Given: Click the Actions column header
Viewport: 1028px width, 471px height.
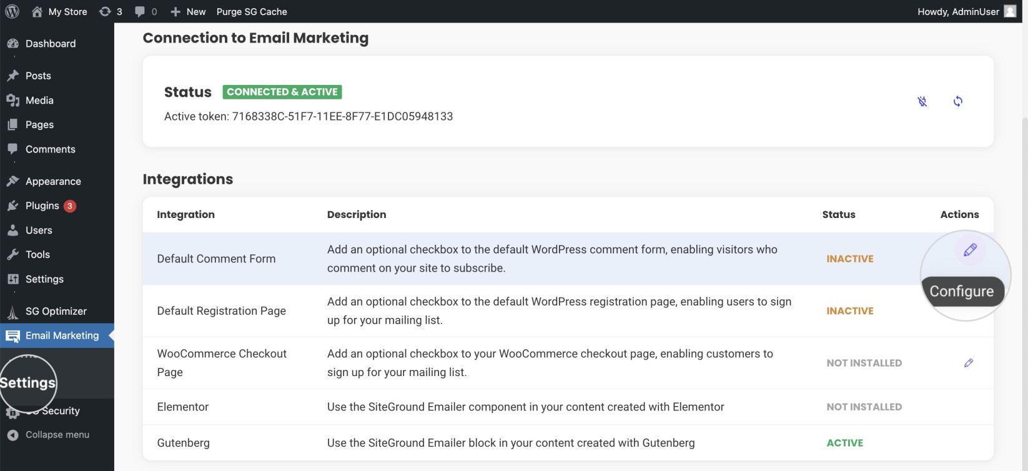Looking at the screenshot, I should [959, 214].
